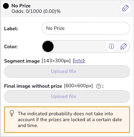Click the Label: field caption

pos(11,29)
